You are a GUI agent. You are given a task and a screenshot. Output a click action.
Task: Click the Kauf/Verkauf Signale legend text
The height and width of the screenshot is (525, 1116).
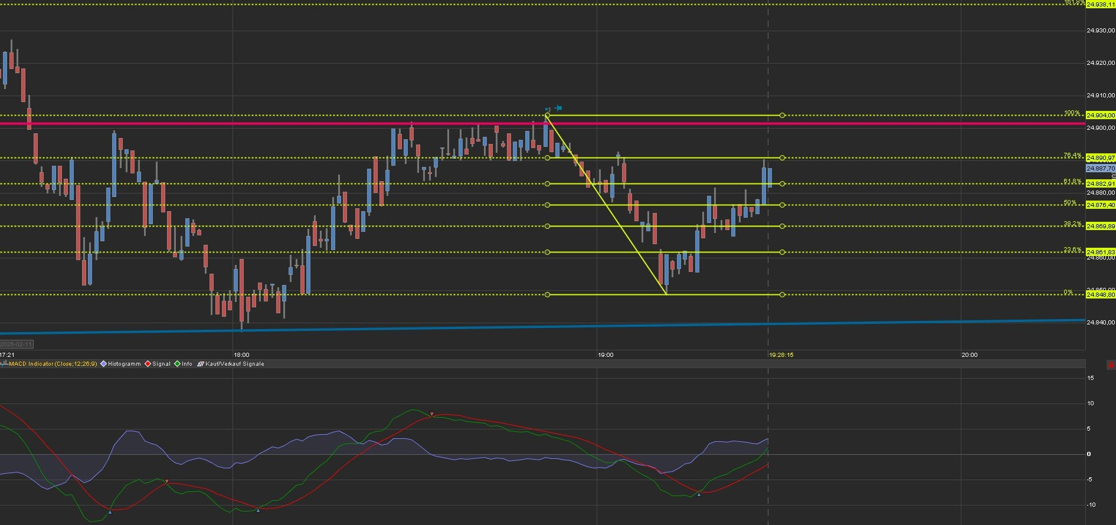(x=235, y=364)
